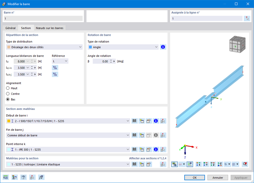Open info for rotation type

163,47
